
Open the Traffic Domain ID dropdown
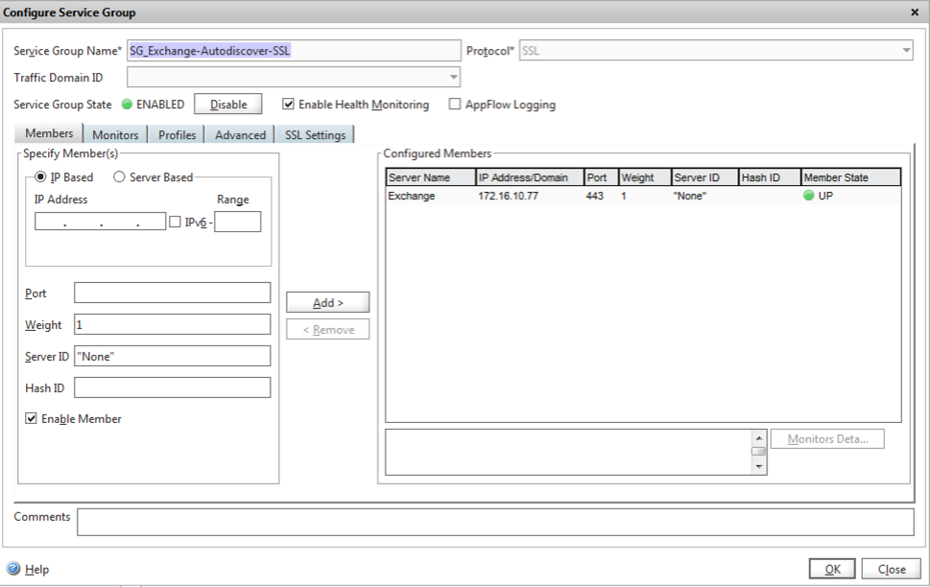point(454,78)
